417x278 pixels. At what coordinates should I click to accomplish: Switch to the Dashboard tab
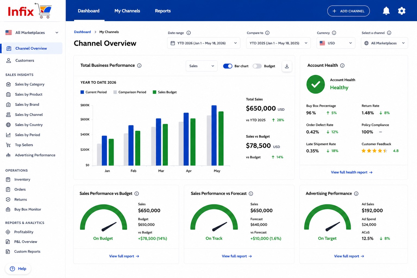[89, 11]
